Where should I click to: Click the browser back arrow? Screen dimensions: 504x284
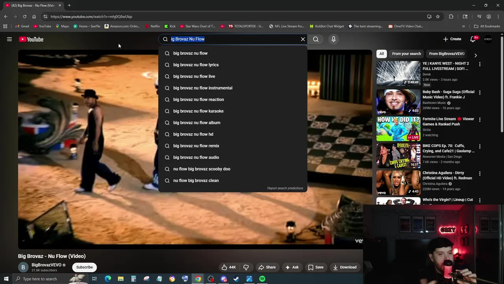pos(6,17)
